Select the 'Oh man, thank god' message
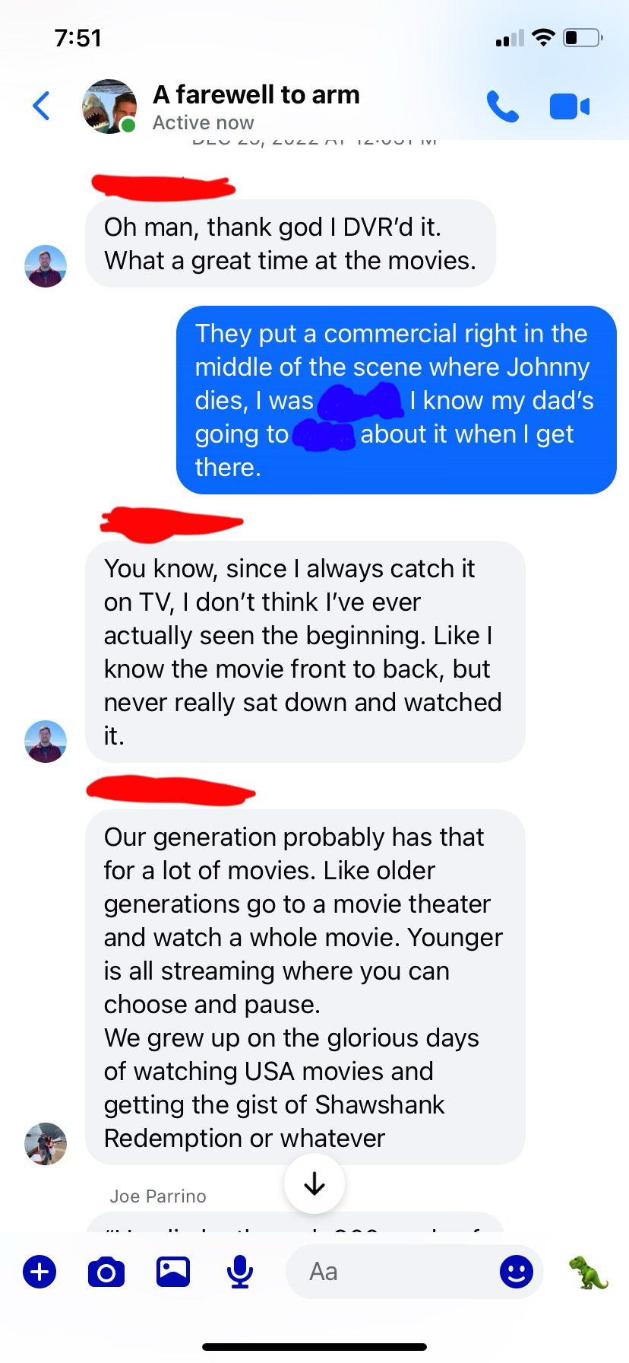629x1363 pixels. tap(290, 243)
